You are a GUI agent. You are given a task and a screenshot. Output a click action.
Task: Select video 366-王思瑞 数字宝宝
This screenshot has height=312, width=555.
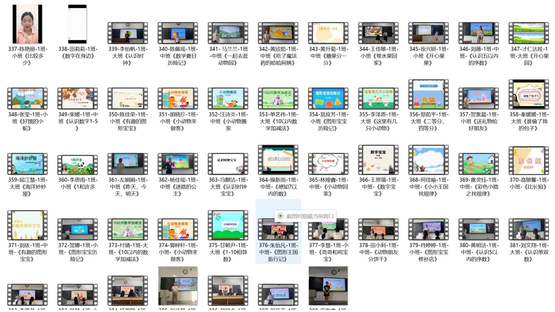pos(378,160)
